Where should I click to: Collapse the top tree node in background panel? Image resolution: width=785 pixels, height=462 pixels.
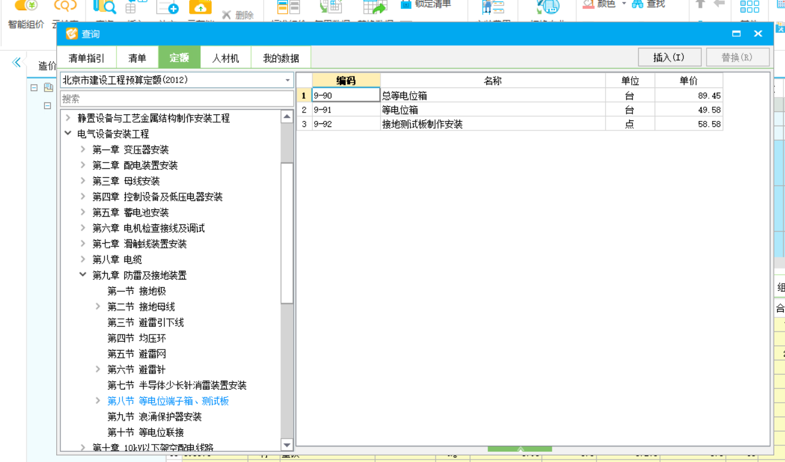point(34,87)
